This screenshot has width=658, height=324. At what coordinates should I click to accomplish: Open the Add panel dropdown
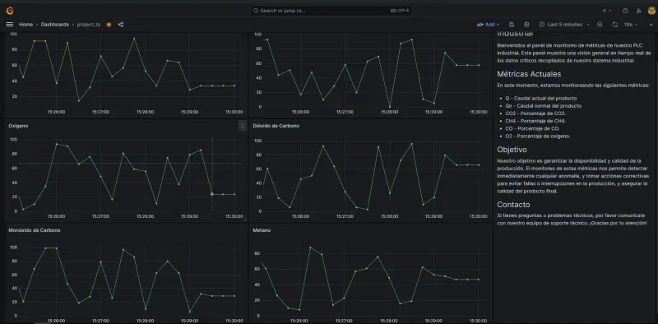(488, 25)
